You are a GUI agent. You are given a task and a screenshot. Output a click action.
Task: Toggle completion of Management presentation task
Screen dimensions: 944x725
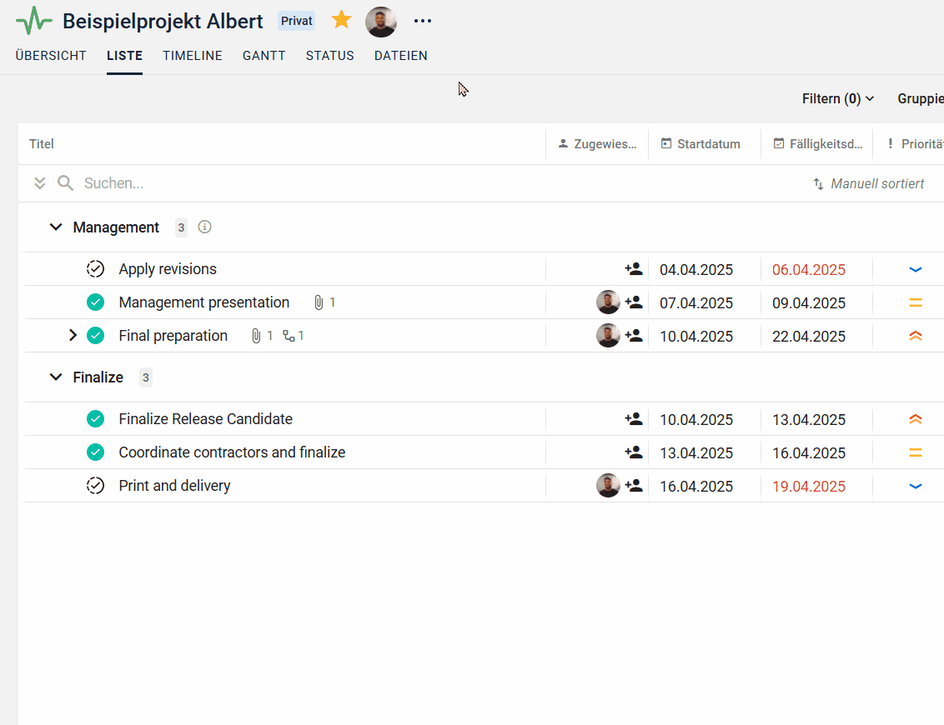pos(95,302)
